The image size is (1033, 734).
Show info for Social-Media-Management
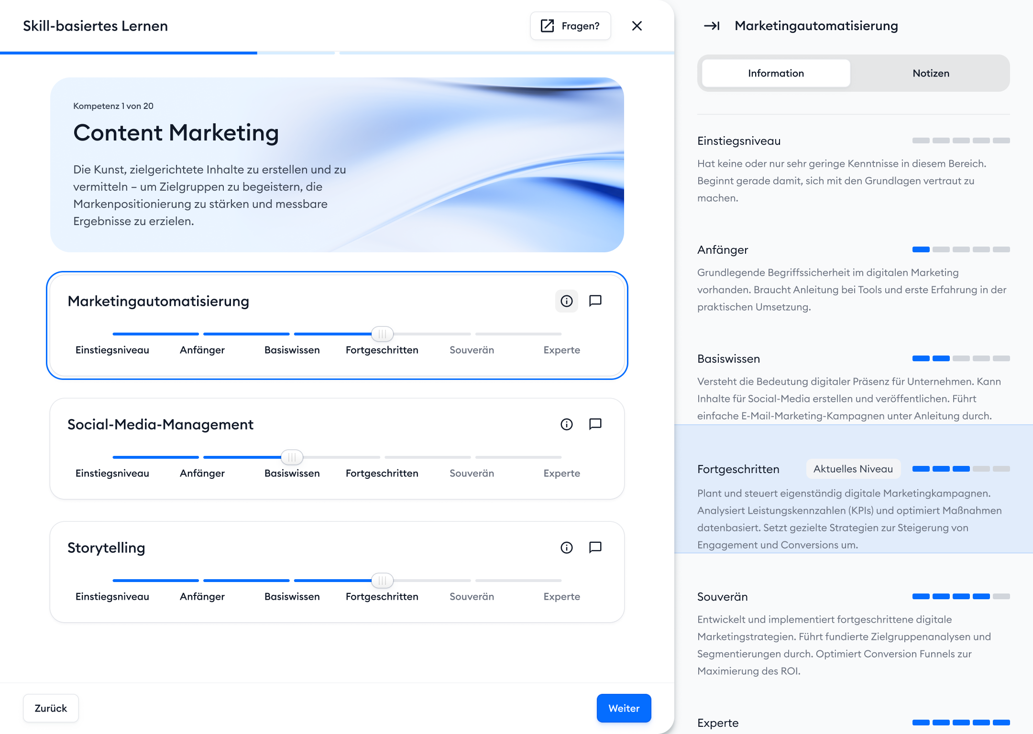click(566, 424)
